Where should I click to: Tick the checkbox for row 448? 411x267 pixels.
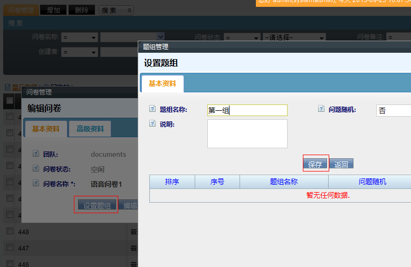pos(9,231)
